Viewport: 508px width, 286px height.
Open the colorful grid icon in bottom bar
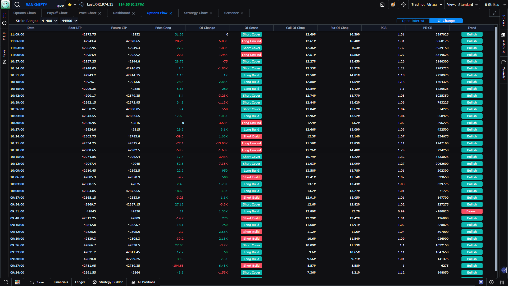click(17, 282)
